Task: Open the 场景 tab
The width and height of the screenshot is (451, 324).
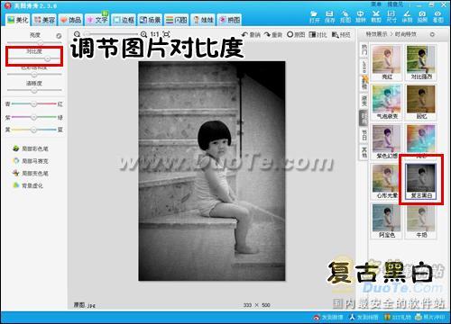Action: point(150,20)
